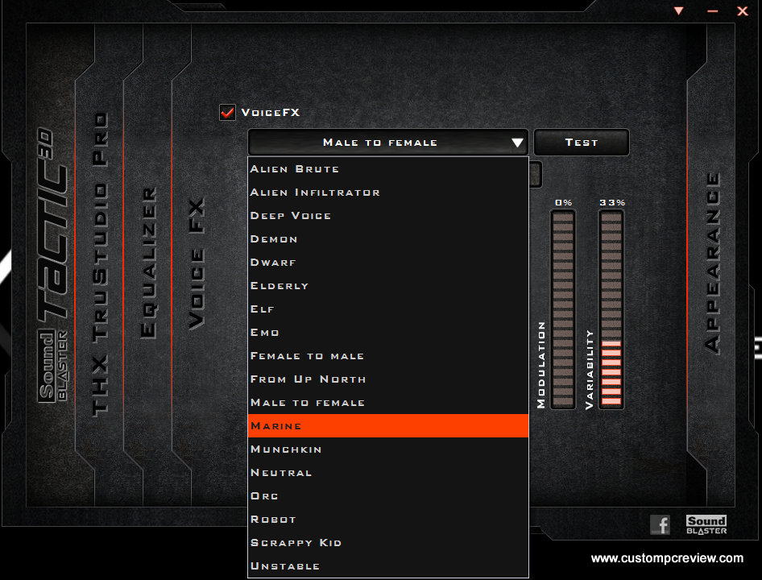This screenshot has height=580, width=762.
Task: Select highlighted Marine voice preset
Action: pos(387,425)
